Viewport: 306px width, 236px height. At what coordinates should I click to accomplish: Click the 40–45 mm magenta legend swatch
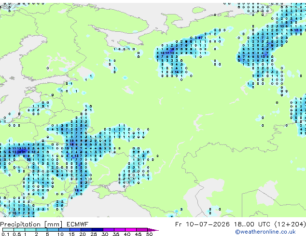(131, 230)
